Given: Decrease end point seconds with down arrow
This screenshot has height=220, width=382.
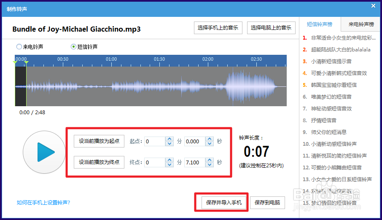Looking at the screenshot, I should coord(210,164).
